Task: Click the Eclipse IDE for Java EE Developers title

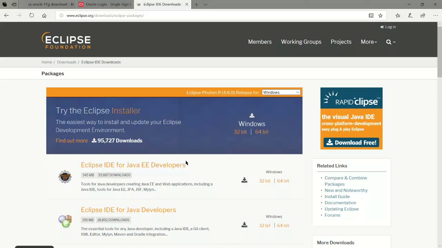Action: click(x=133, y=165)
